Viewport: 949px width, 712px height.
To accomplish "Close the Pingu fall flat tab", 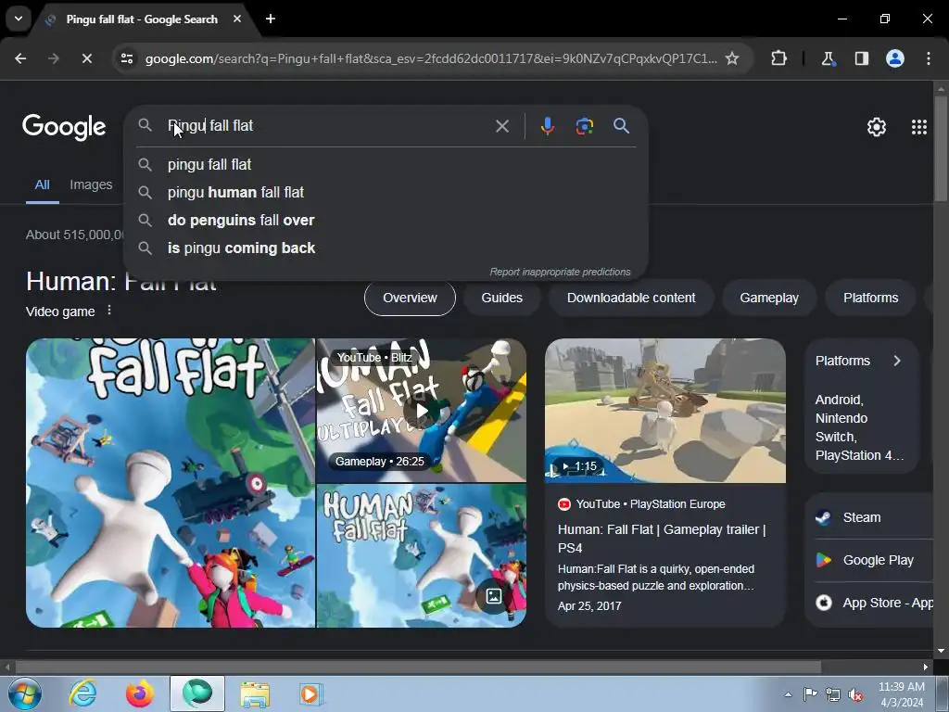I will pos(237,19).
